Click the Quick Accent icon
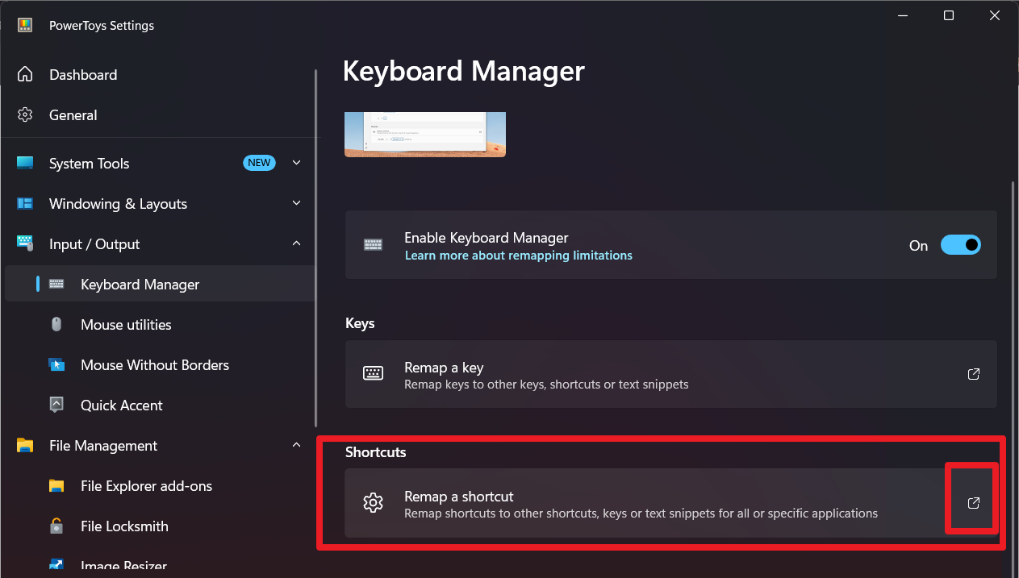The height and width of the screenshot is (578, 1019). click(x=56, y=405)
